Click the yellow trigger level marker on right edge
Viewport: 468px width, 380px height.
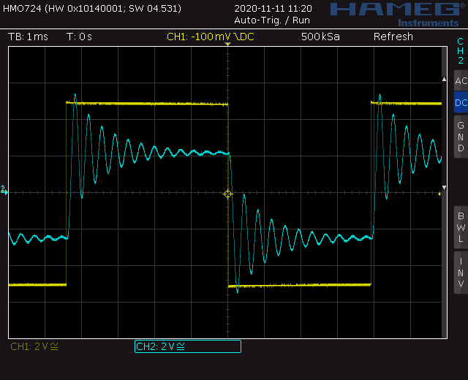pos(439,194)
